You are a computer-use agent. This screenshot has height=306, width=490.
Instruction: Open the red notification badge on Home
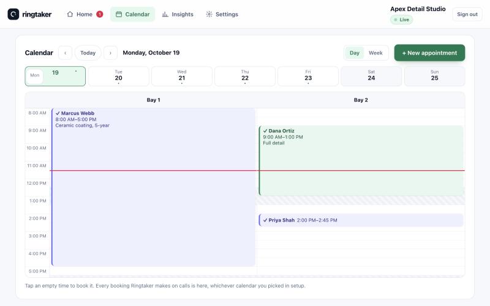click(99, 14)
